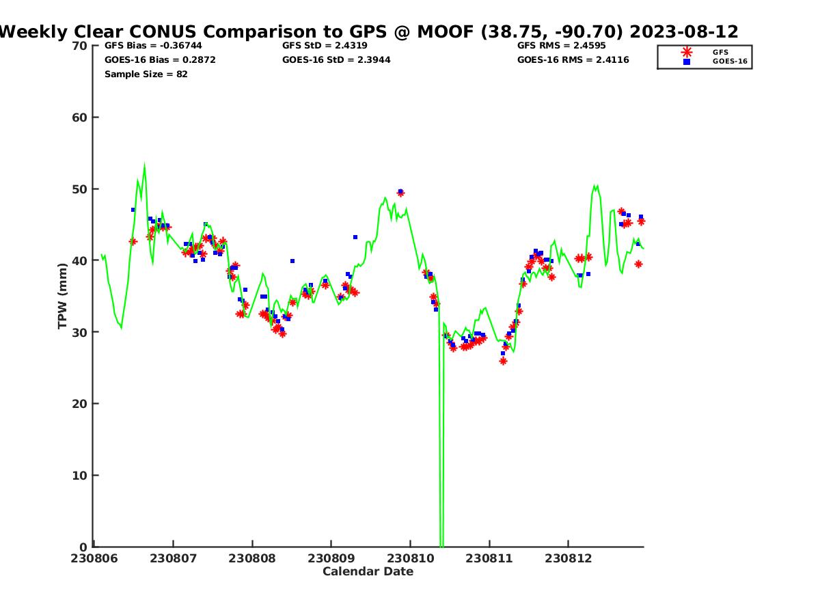This screenshot has width=820, height=615.
Task: Select the Sample Size = 82 label
Action: pos(146,74)
